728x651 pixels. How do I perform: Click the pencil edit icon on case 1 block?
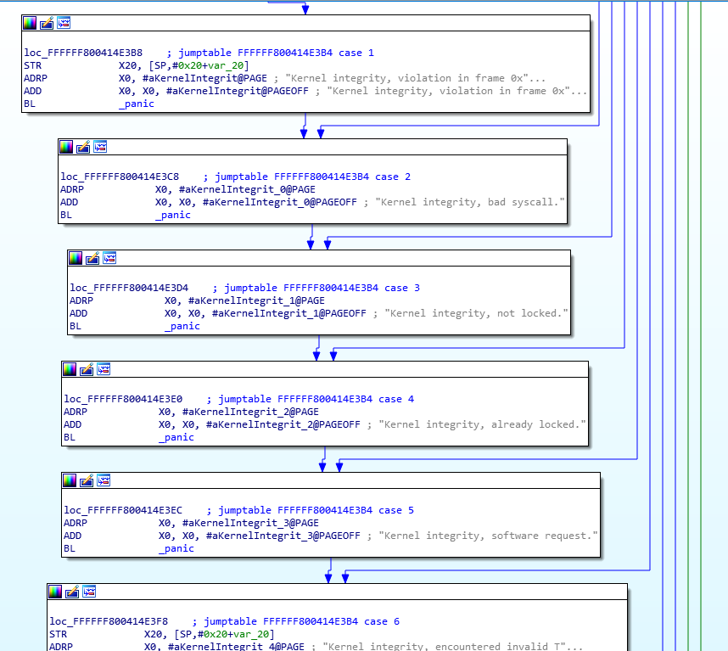click(47, 23)
